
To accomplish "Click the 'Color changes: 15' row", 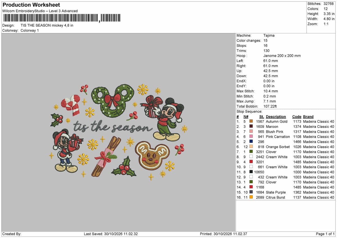I will (252, 40).
